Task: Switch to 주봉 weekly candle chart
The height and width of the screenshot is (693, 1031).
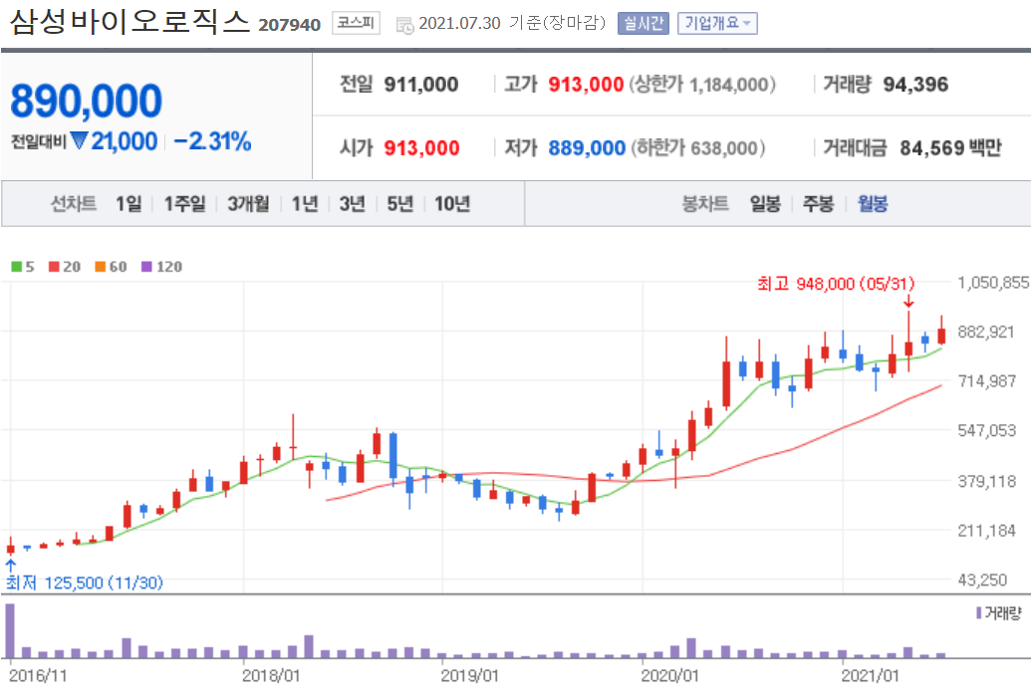Action: (x=818, y=204)
